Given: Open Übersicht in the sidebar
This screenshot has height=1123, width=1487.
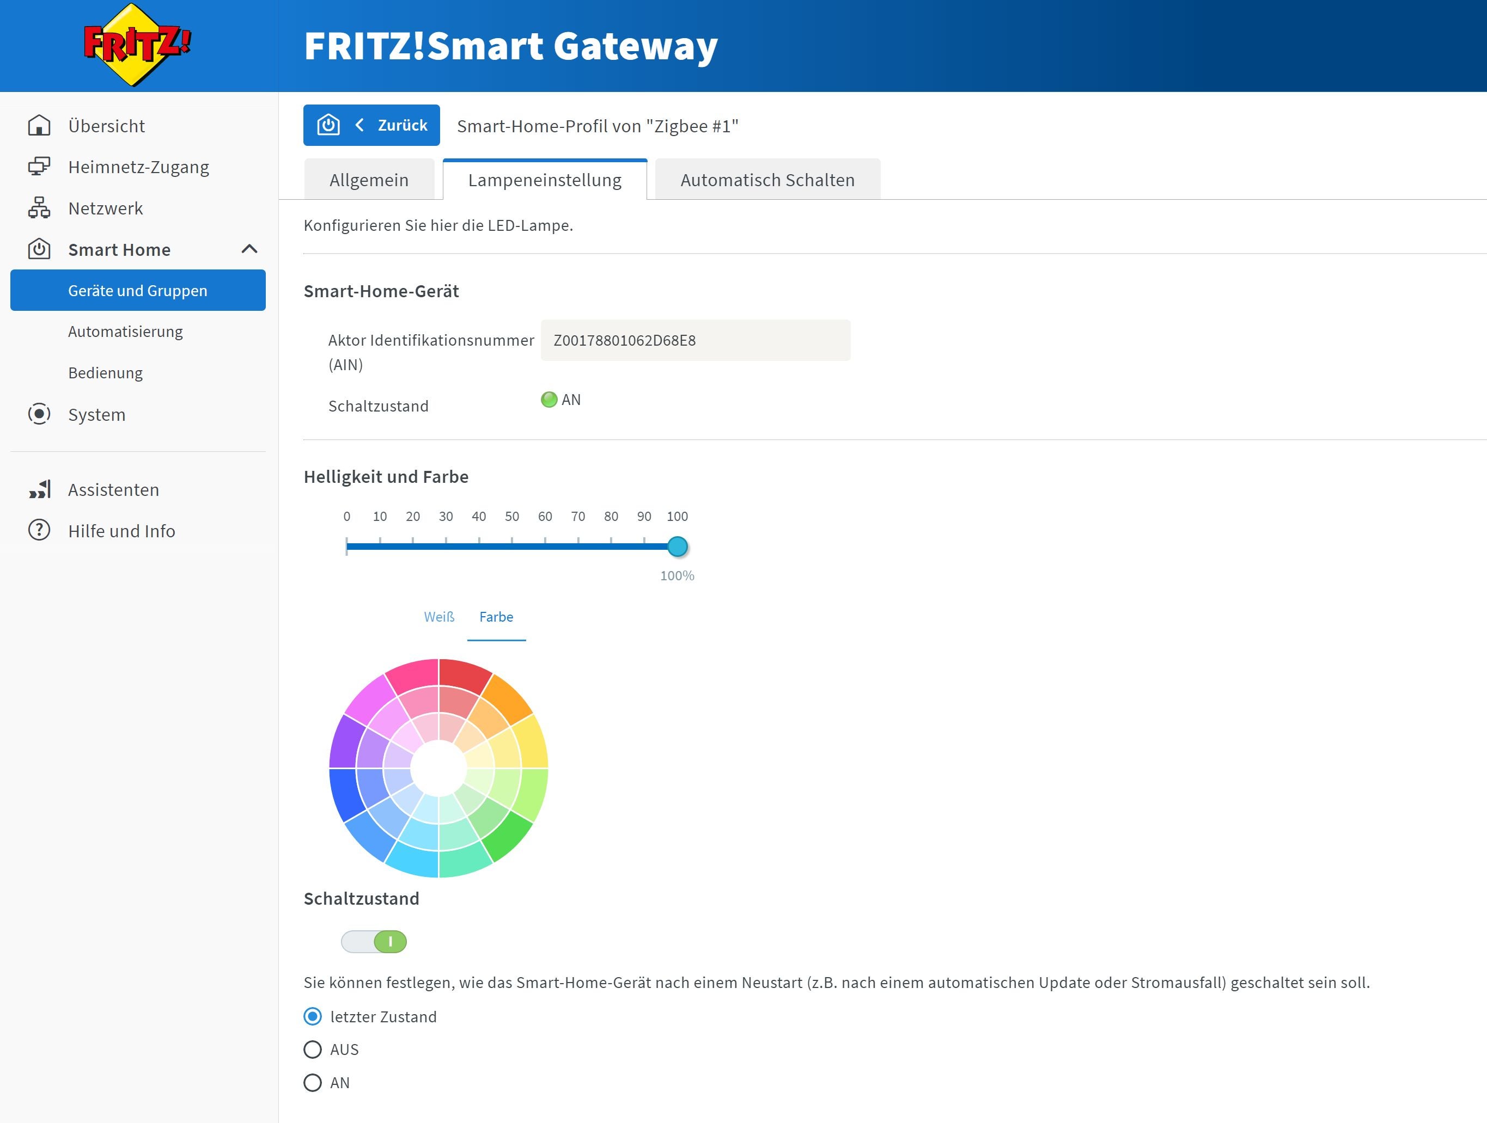Looking at the screenshot, I should point(106,126).
